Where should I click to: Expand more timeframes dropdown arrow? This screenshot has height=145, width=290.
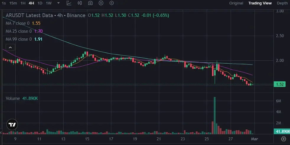(x=58, y=3)
